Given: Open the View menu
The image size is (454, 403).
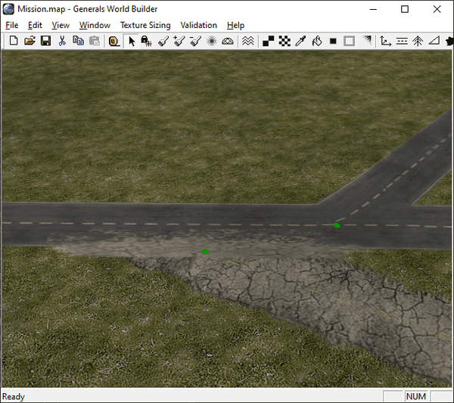Looking at the screenshot, I should tap(61, 25).
